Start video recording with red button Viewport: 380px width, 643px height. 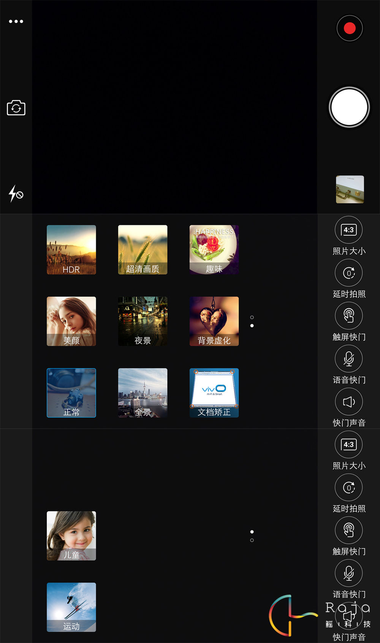[x=349, y=28]
